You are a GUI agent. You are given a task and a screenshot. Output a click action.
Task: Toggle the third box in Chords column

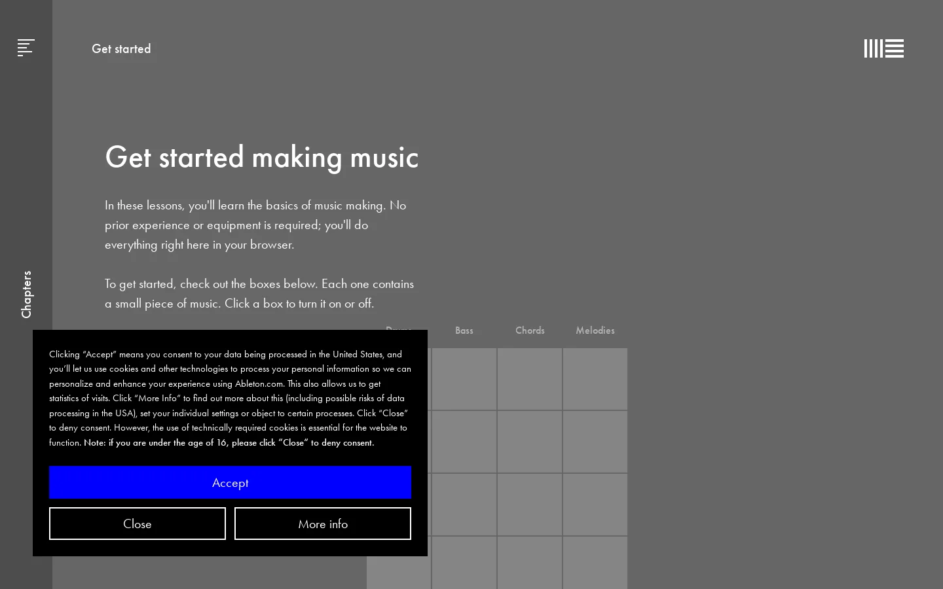coord(530,505)
